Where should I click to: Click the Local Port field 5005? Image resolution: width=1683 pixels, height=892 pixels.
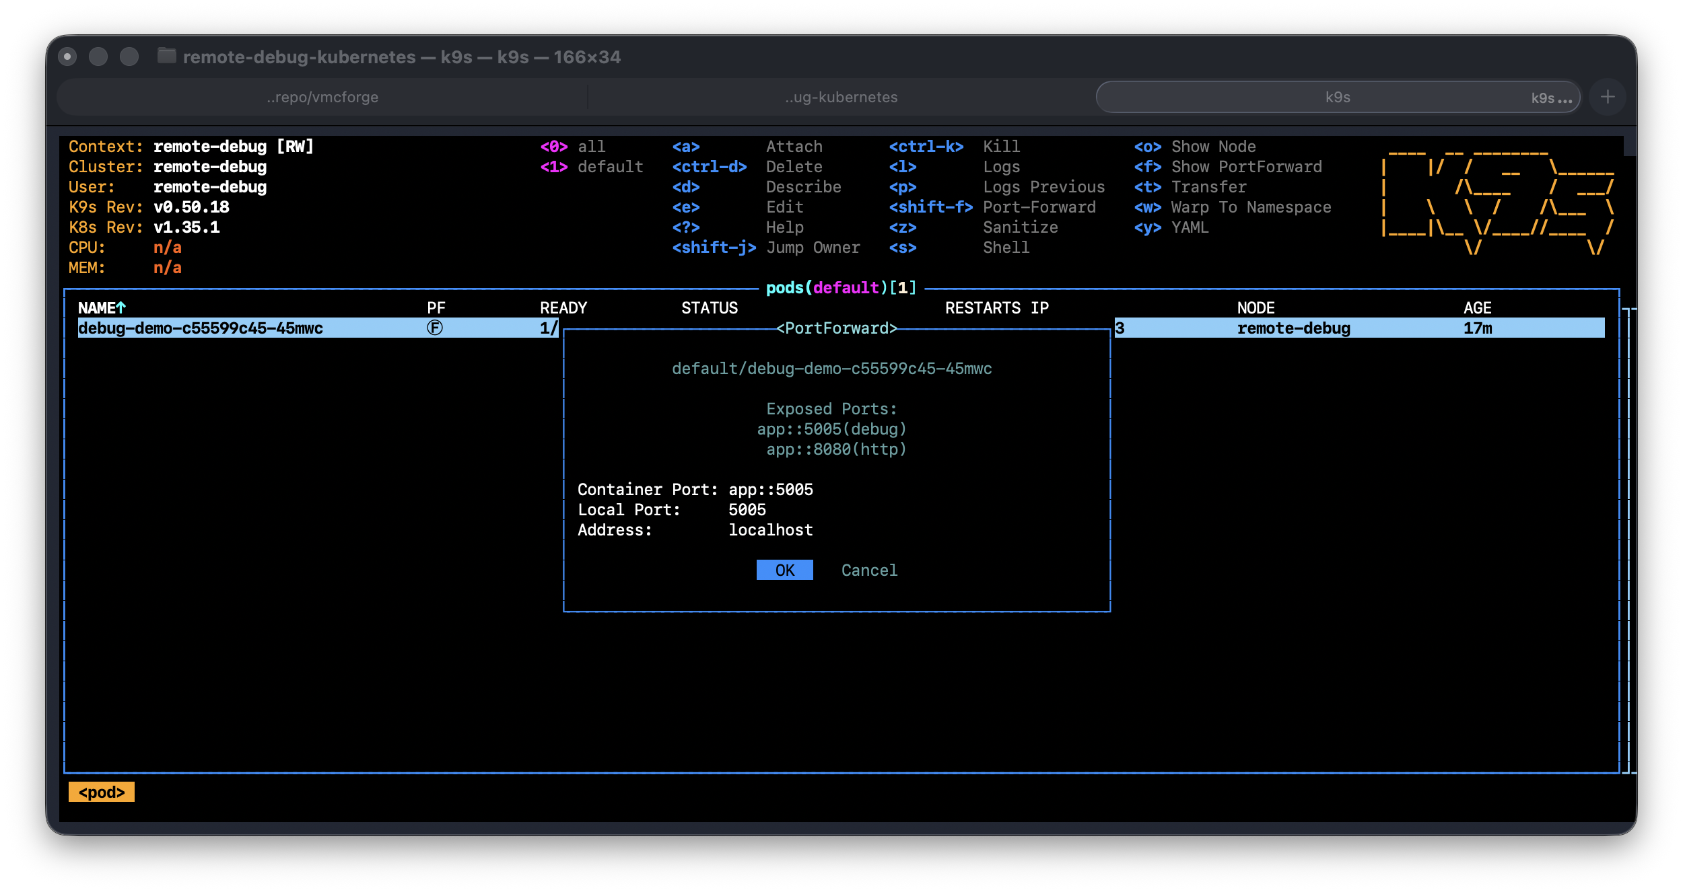(747, 509)
